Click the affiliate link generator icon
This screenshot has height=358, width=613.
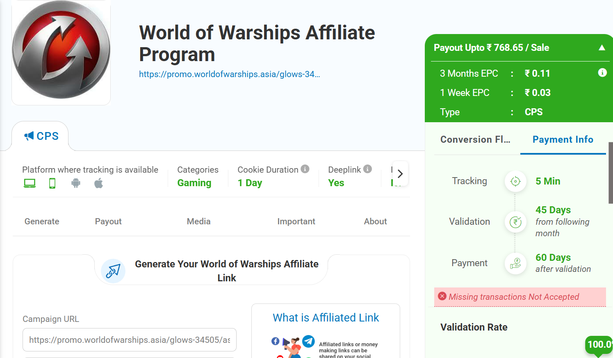113,271
